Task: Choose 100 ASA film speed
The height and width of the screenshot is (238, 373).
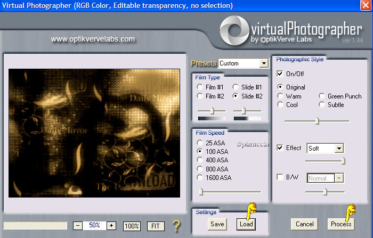Action: coord(200,151)
